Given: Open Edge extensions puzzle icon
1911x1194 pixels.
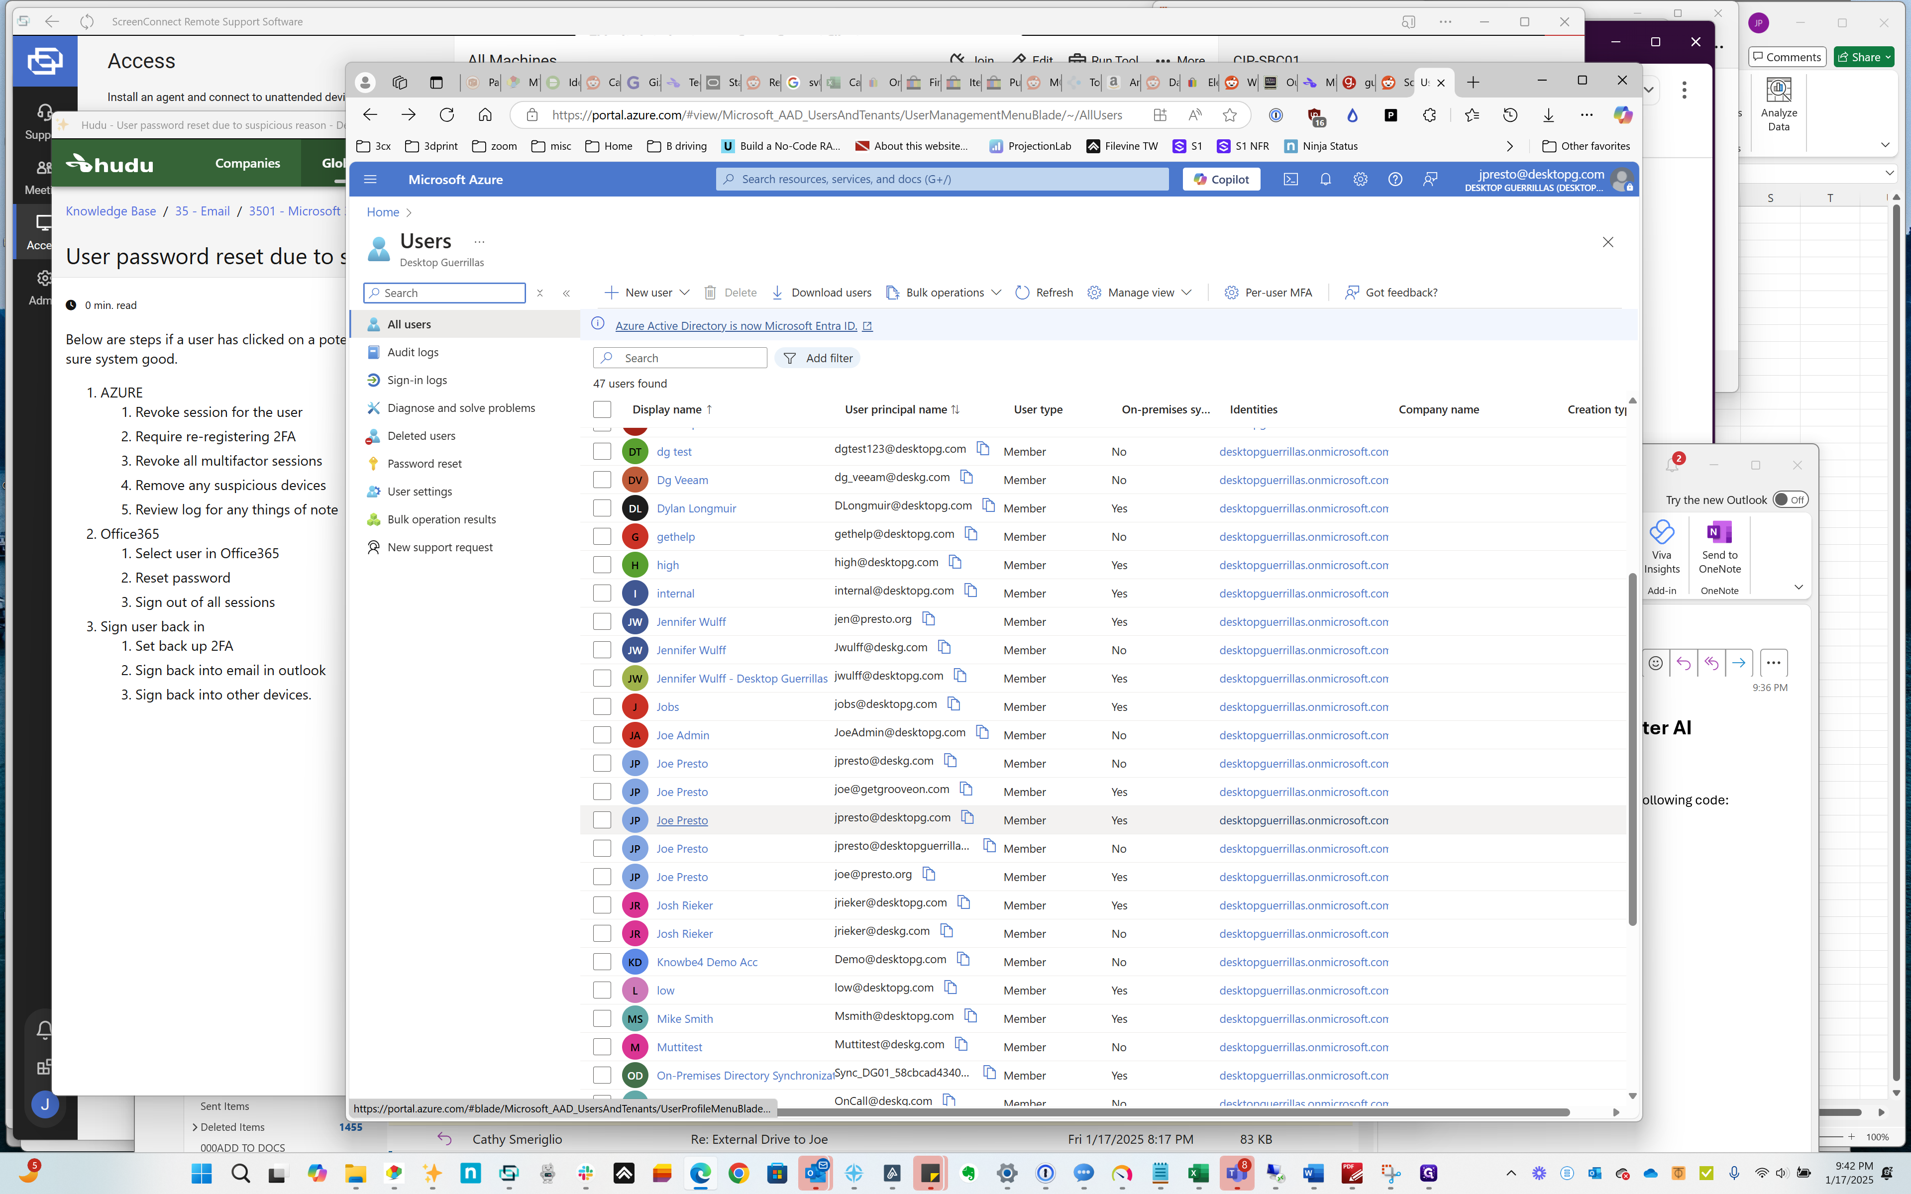Looking at the screenshot, I should point(1429,115).
